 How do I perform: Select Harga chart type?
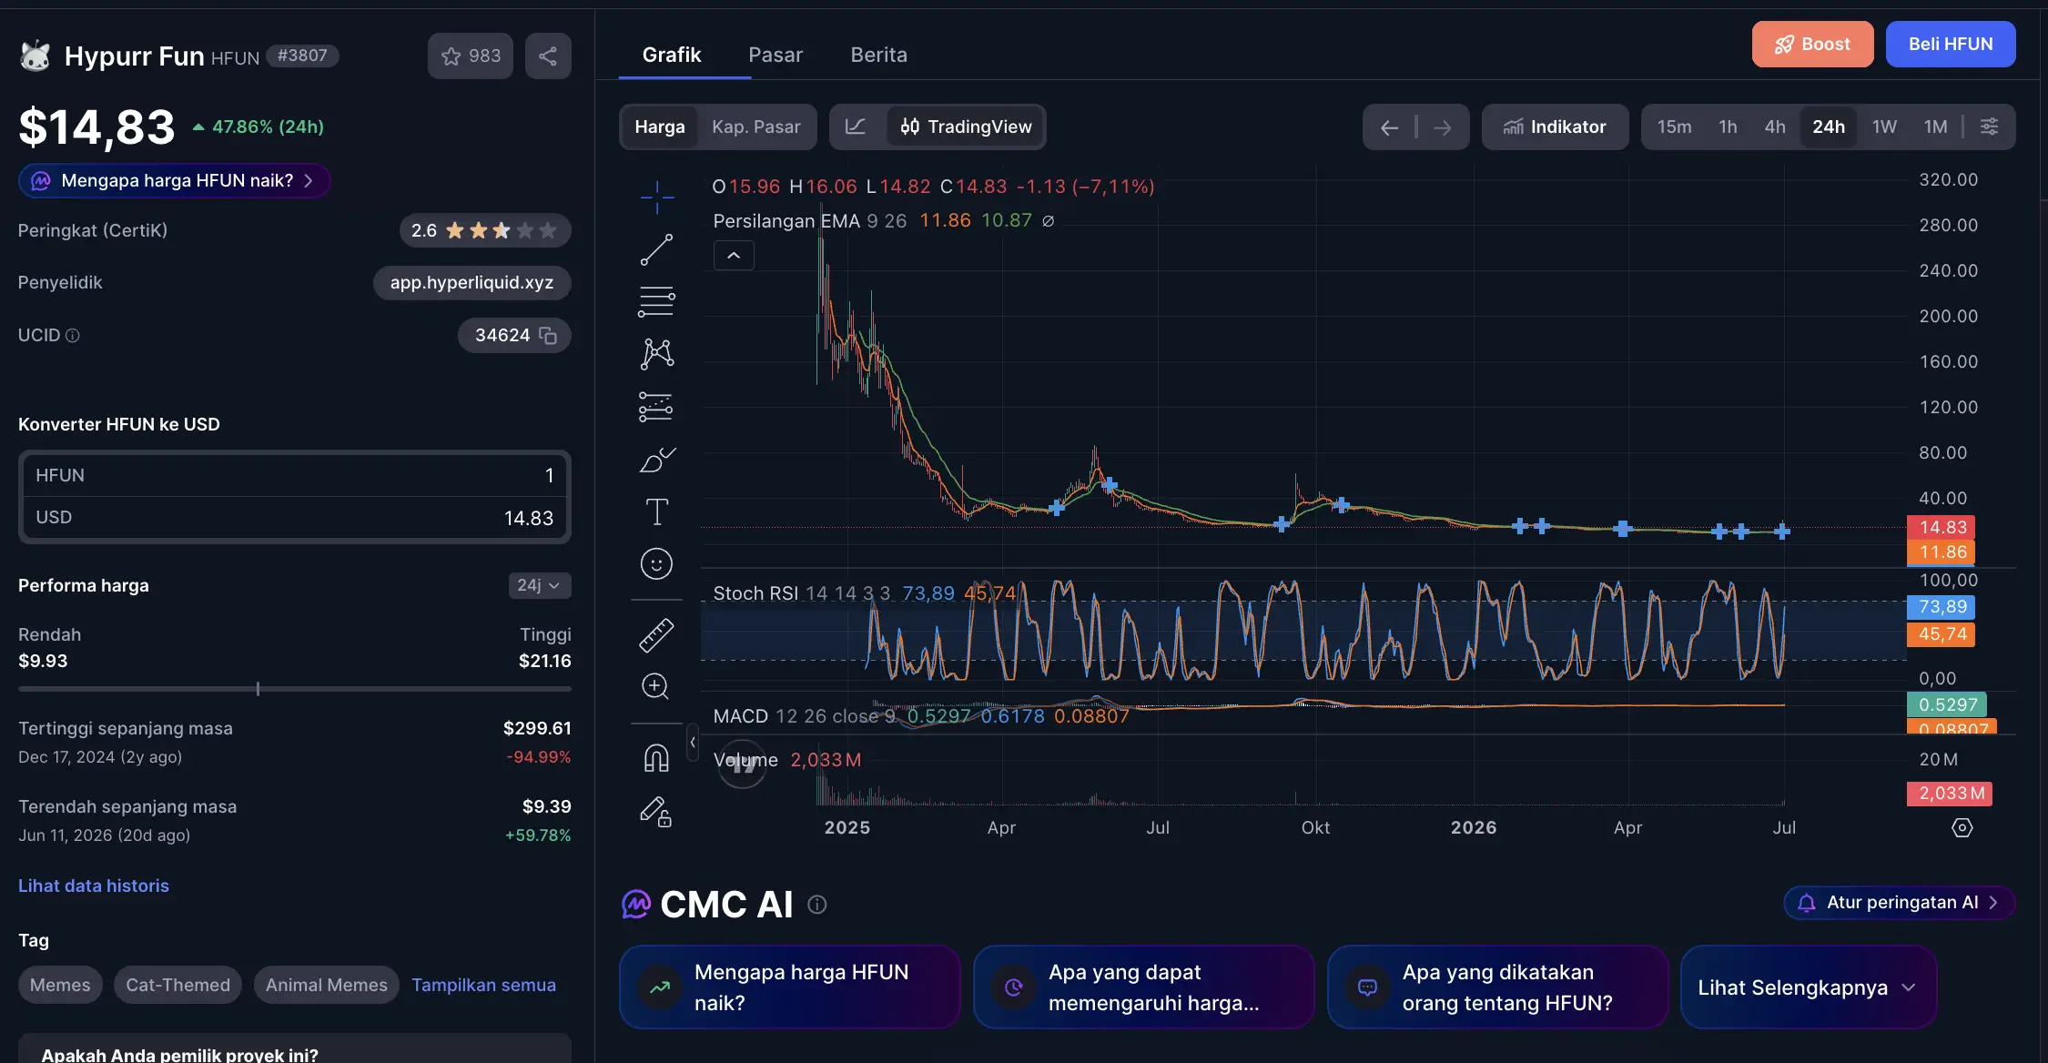tap(660, 127)
